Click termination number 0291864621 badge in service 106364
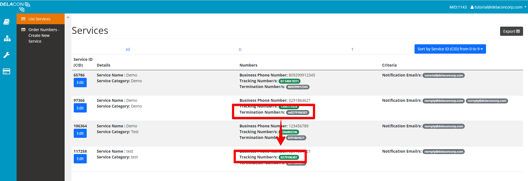This screenshot has height=181, width=528. (296, 138)
